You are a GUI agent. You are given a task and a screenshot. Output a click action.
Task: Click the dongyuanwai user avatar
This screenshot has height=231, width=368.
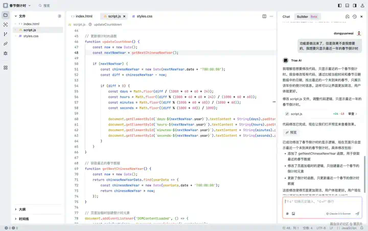click(x=359, y=33)
